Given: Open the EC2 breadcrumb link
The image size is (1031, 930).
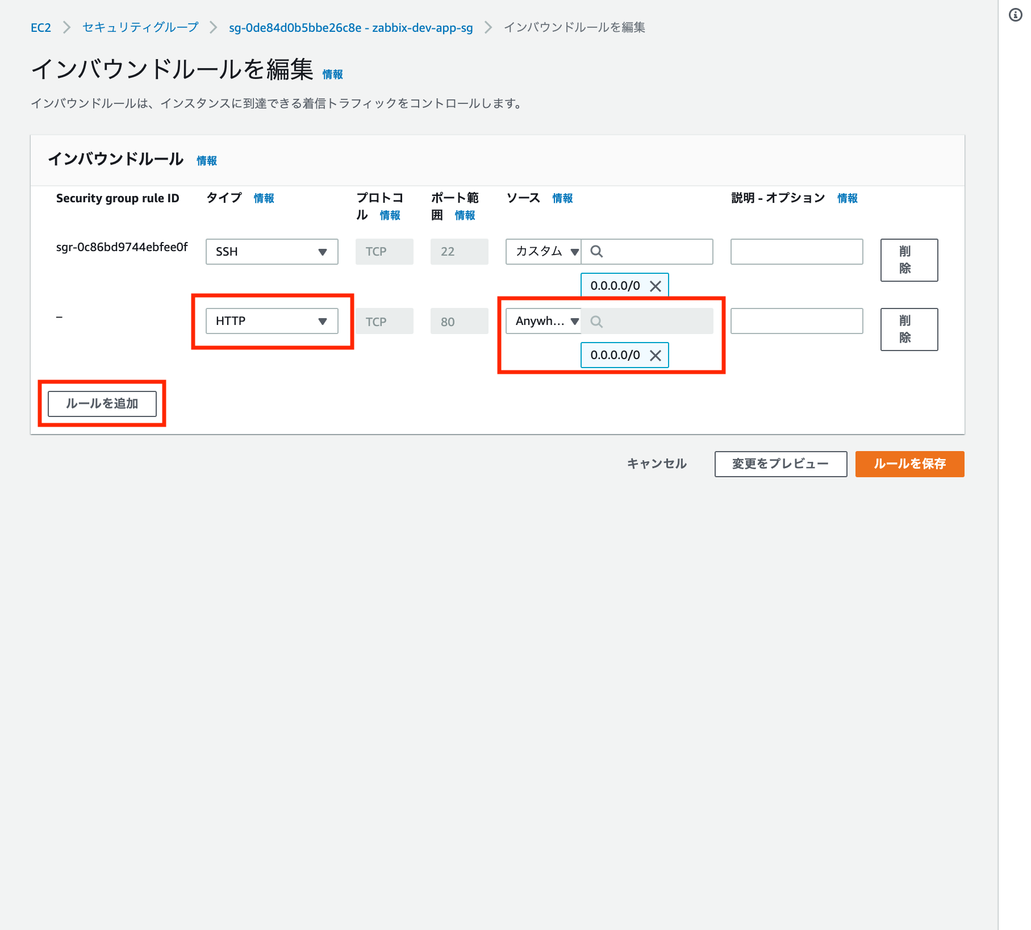Looking at the screenshot, I should click(x=40, y=27).
